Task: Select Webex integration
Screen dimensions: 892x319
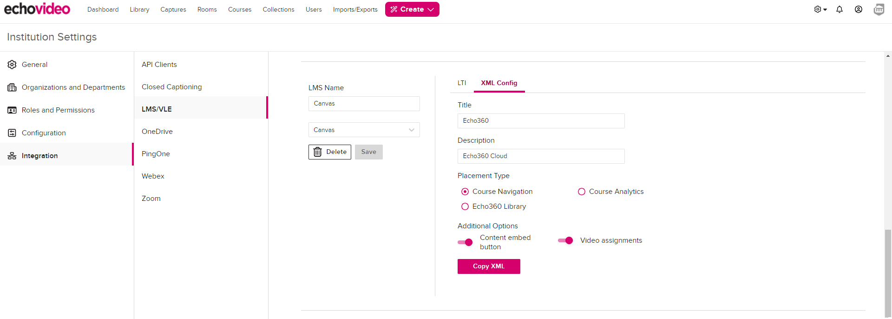Action: pos(201,176)
